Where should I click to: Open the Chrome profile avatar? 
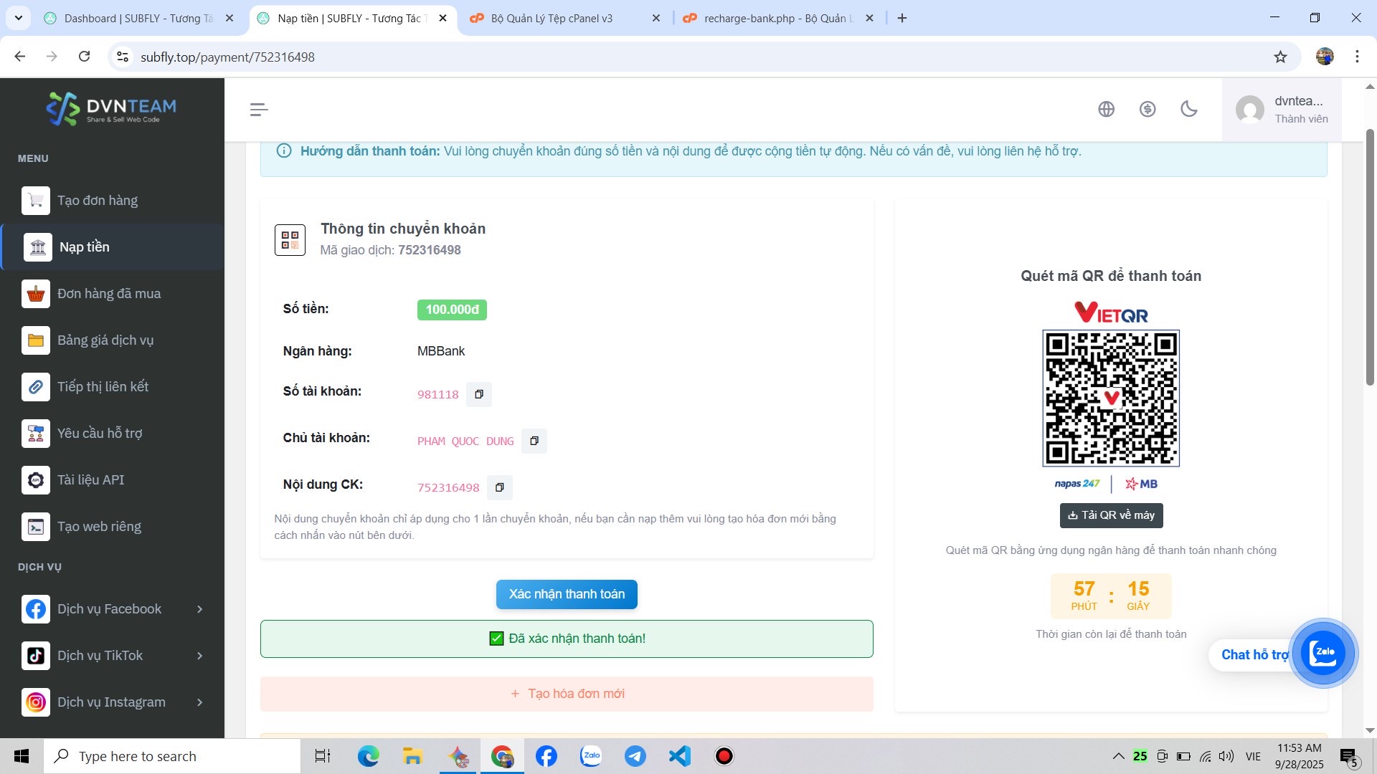[1325, 57]
